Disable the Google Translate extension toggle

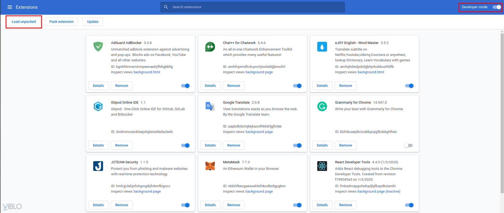click(297, 145)
